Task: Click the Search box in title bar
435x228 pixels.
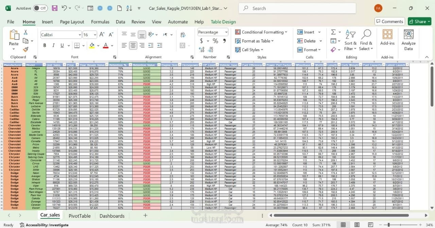Action: click(x=297, y=8)
